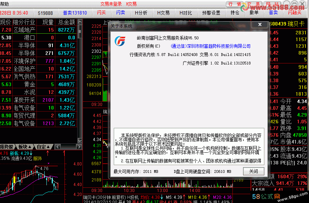Sort by 总金额 column header

coord(66,22)
